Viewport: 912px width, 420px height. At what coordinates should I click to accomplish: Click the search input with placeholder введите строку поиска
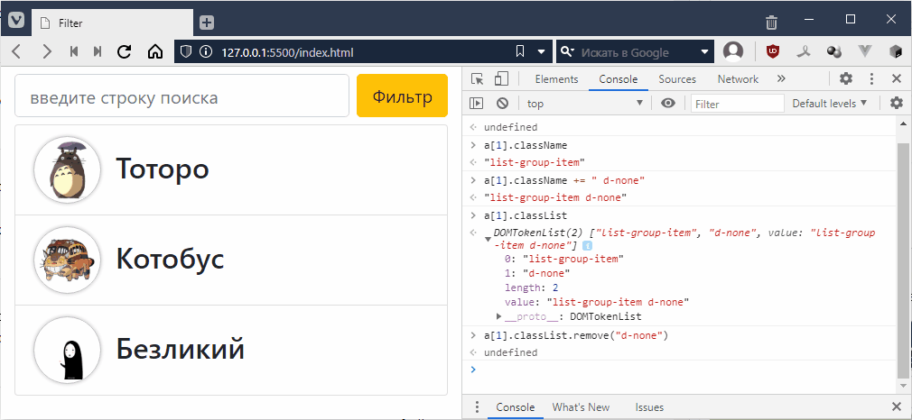(182, 96)
